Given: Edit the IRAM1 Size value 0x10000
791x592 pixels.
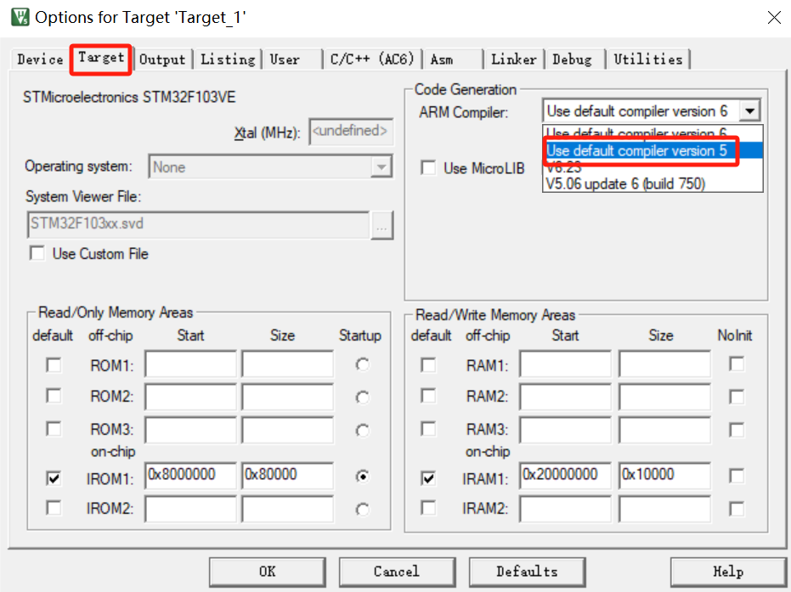Looking at the screenshot, I should [665, 476].
